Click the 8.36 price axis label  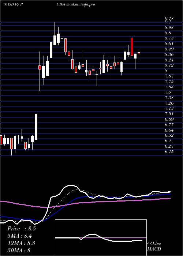(169, 54)
